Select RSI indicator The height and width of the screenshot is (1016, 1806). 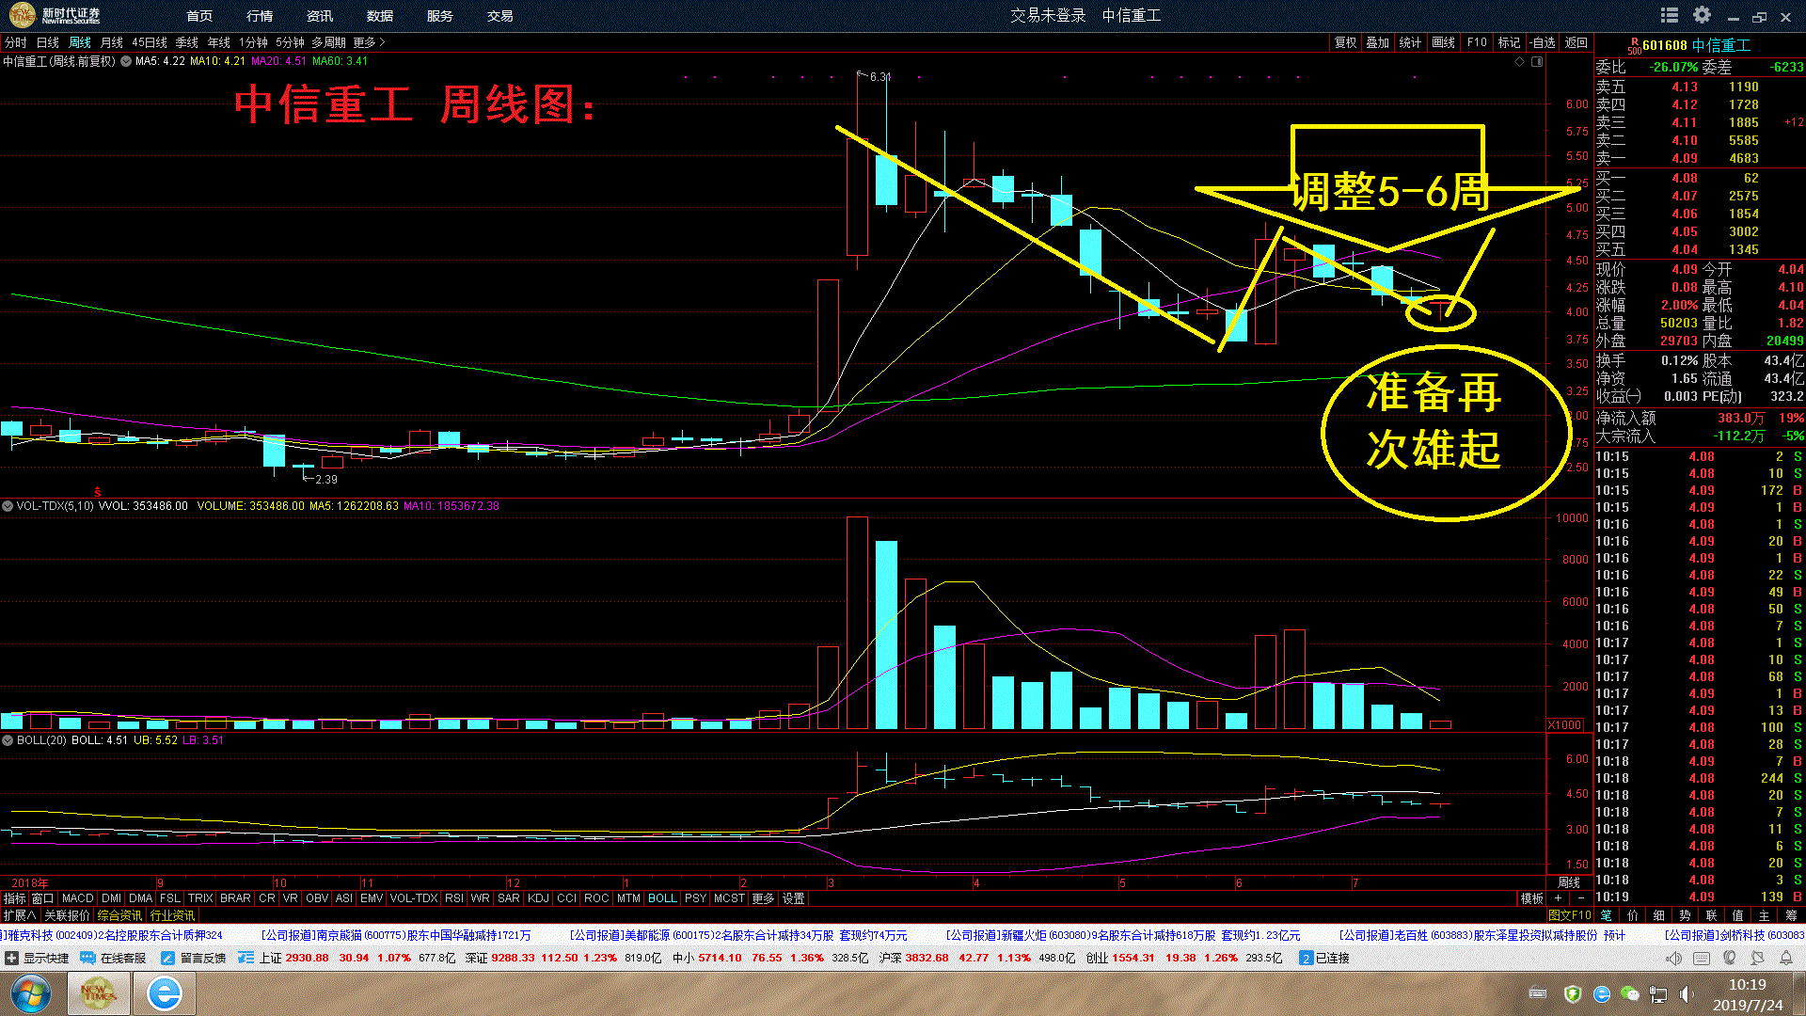tap(454, 898)
